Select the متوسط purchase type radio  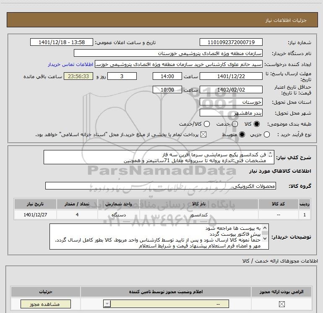tap(242, 134)
